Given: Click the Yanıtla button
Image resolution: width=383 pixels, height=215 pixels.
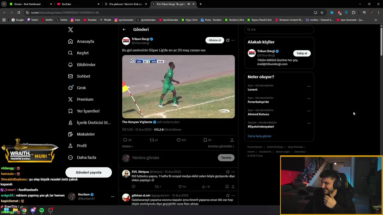Looking at the screenshot, I should tap(226, 158).
